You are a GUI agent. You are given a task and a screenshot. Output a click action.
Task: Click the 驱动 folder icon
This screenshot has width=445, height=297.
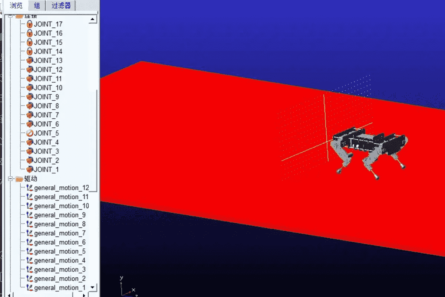[x=19, y=179]
